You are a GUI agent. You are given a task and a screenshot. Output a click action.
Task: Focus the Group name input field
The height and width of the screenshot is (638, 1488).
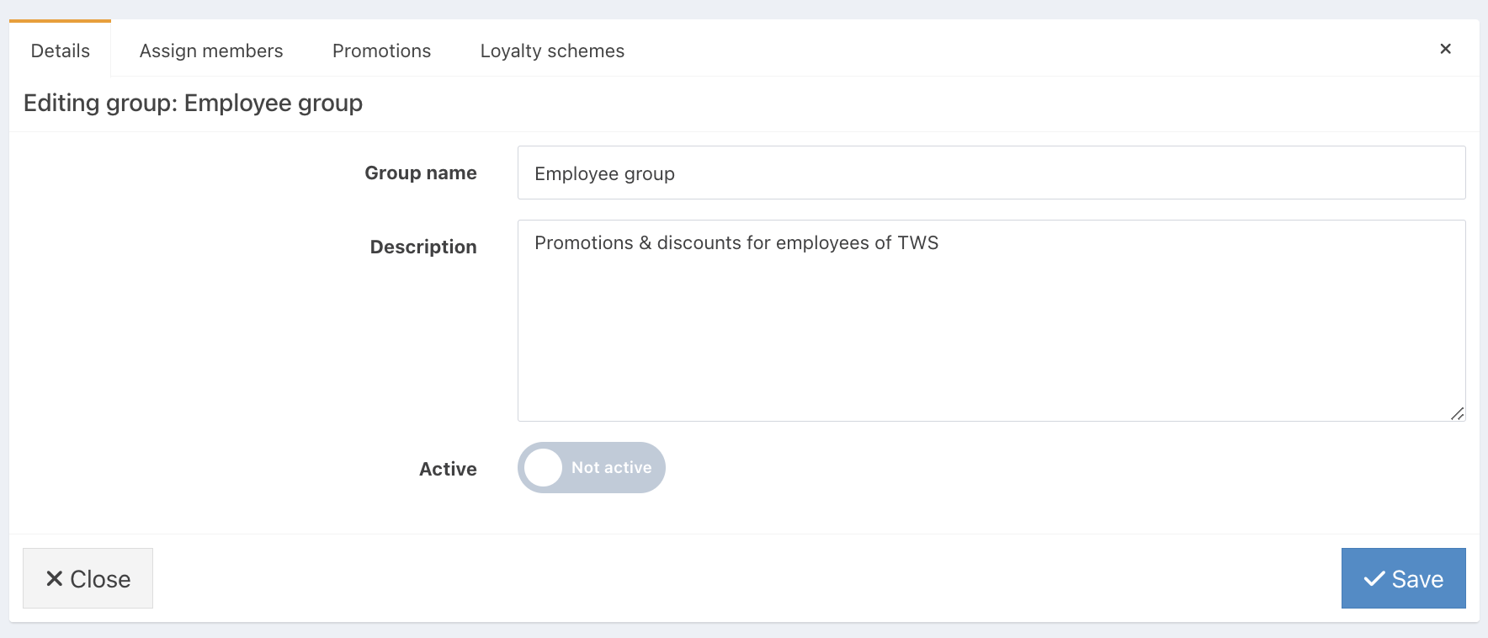(x=991, y=173)
